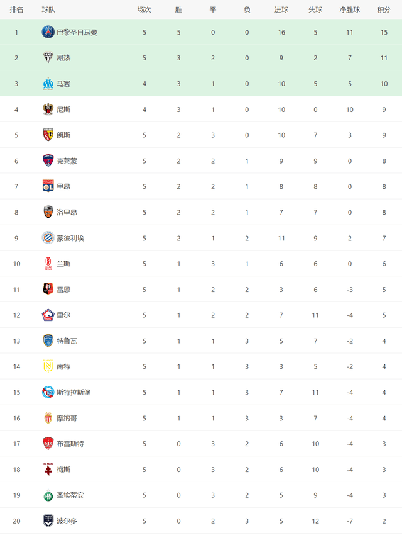Viewport: 402px width, 535px height.
Task: Click the Lyon OL logo
Action: pyautogui.click(x=48, y=186)
